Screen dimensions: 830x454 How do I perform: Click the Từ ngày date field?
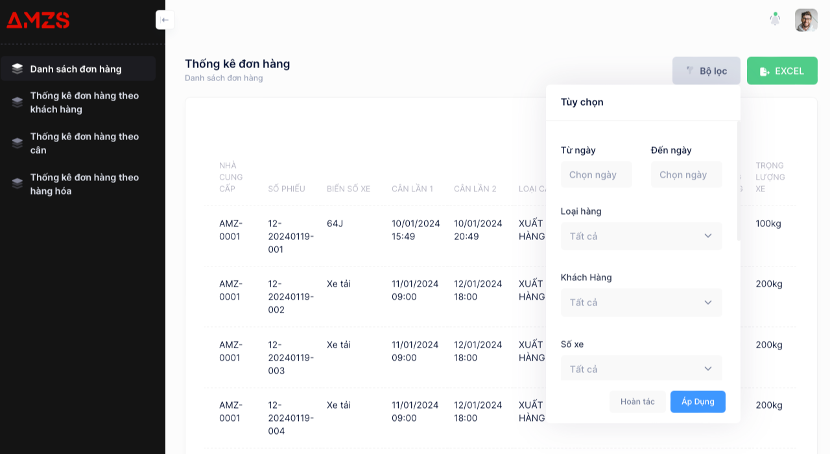click(596, 174)
